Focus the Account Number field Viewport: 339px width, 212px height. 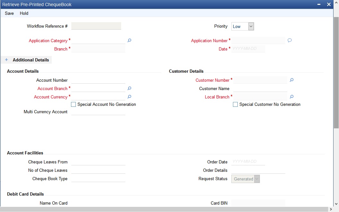[x=98, y=80]
